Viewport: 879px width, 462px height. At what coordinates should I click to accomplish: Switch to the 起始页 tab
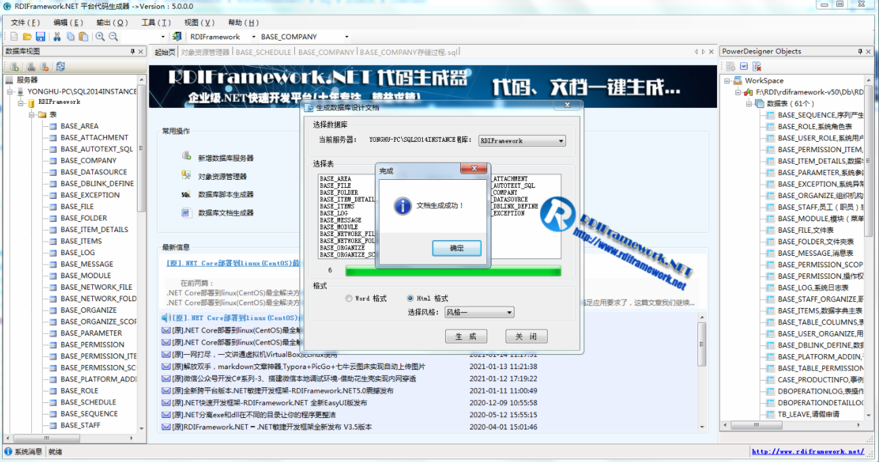[165, 52]
